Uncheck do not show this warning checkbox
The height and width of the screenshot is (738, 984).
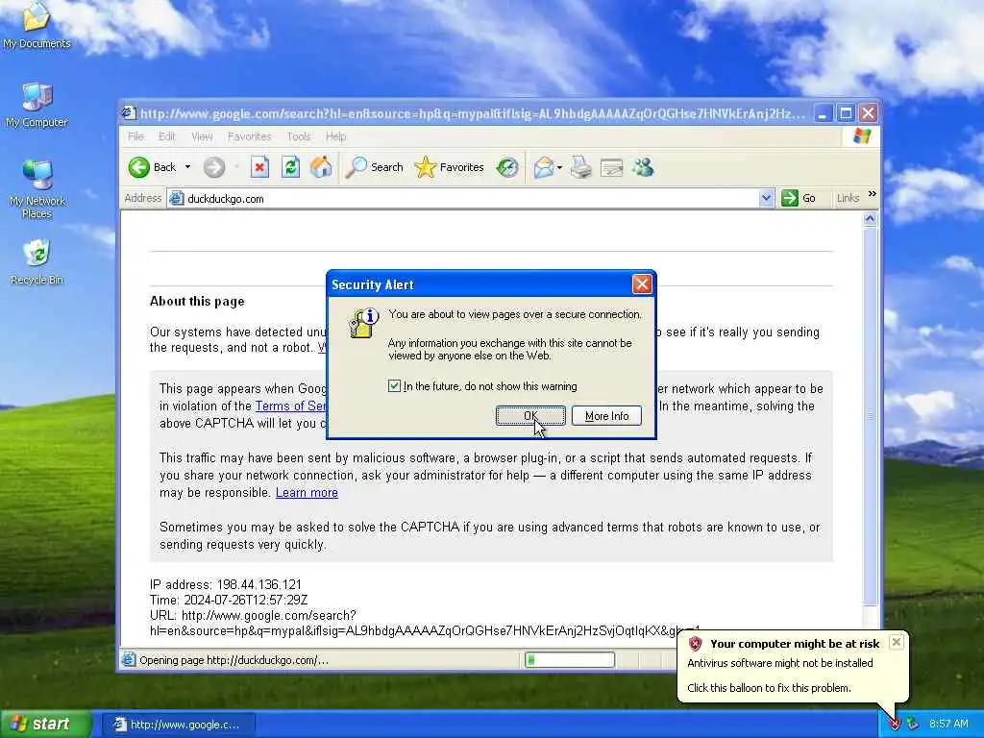coord(394,386)
